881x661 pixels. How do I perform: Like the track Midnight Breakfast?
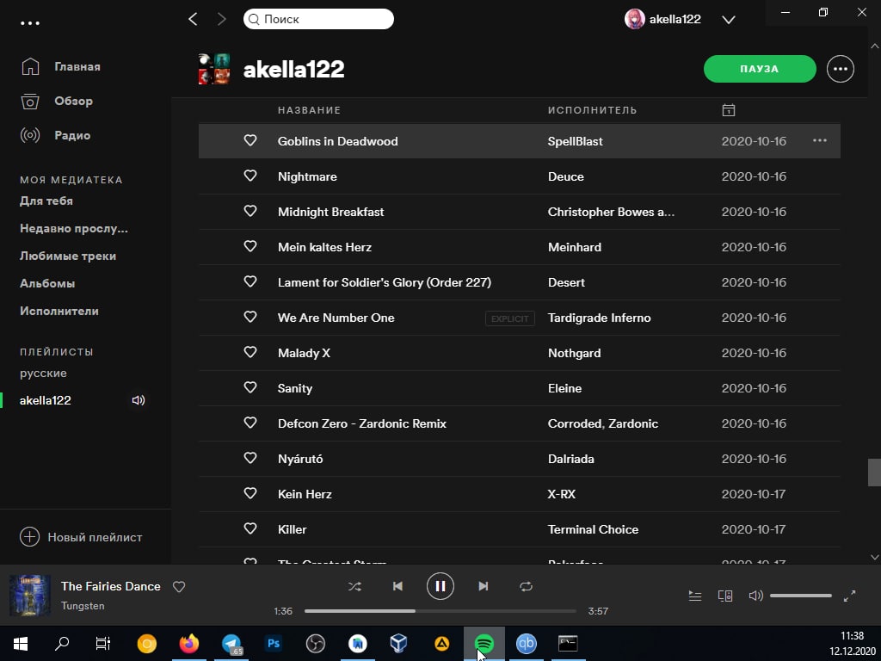tap(250, 212)
